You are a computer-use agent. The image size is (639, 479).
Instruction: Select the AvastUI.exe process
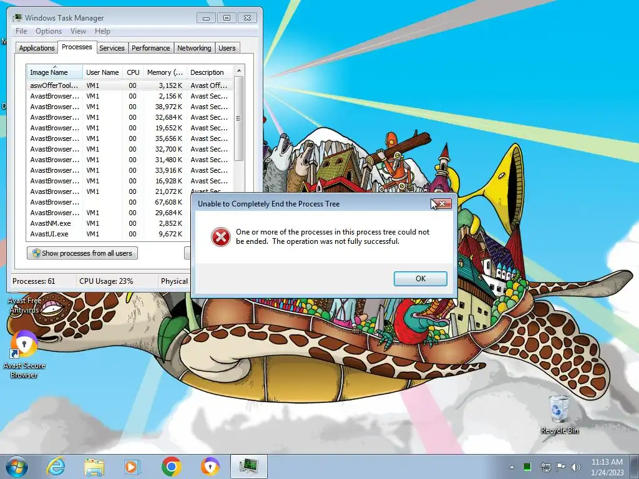pyautogui.click(x=109, y=234)
